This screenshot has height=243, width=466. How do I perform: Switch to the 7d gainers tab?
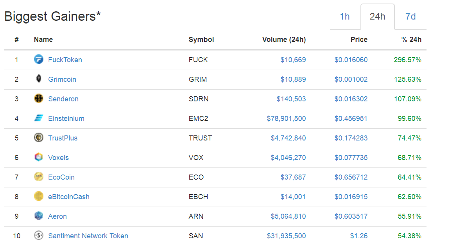click(x=410, y=16)
